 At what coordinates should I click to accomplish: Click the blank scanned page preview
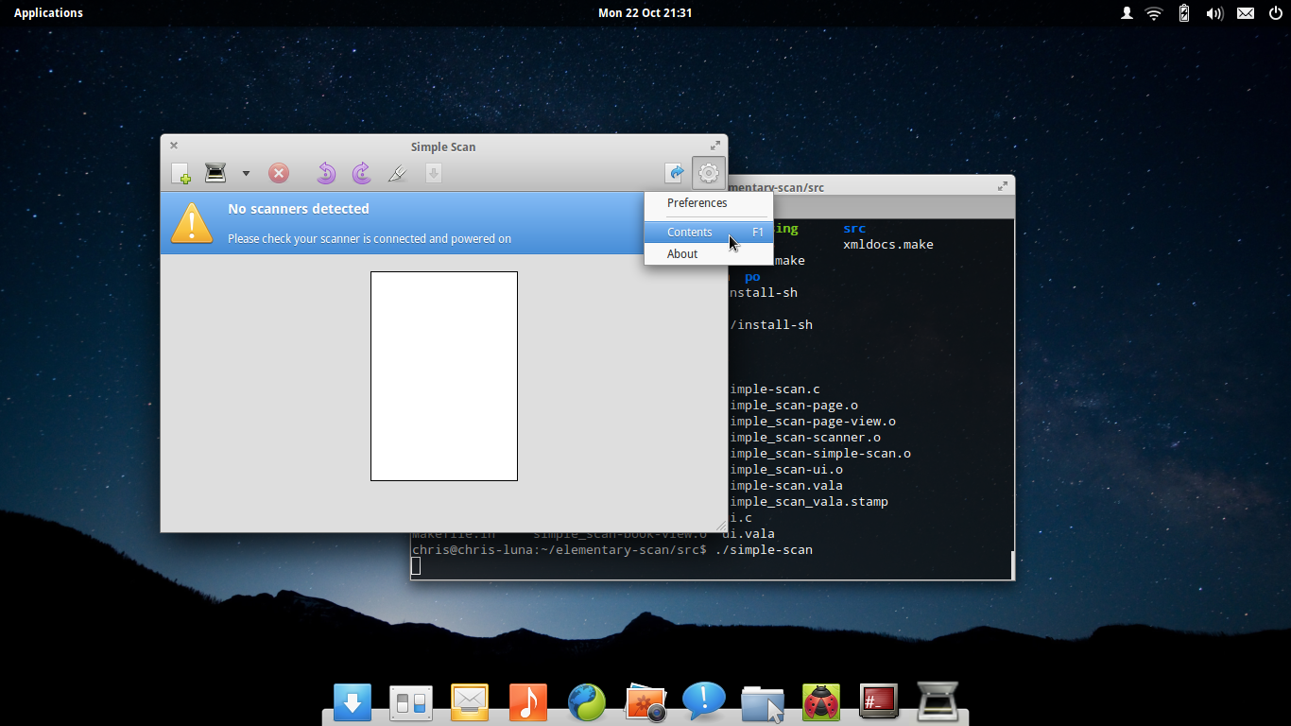(x=443, y=376)
